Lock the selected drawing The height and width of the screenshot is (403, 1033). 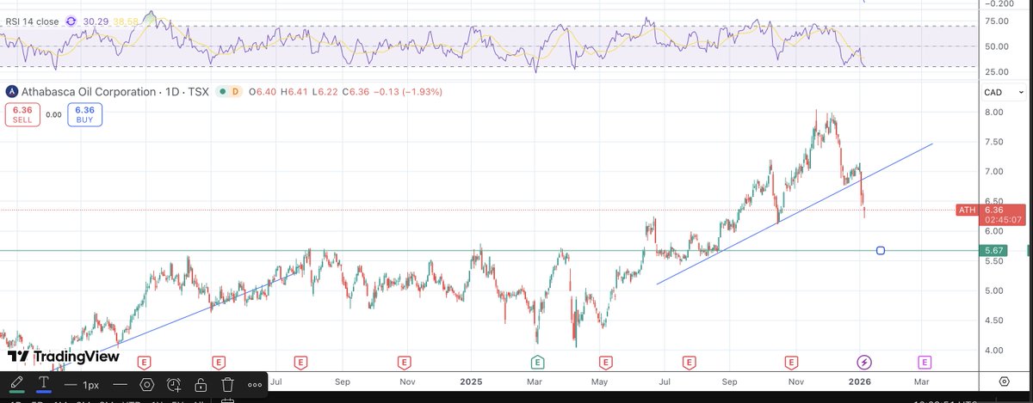(200, 384)
